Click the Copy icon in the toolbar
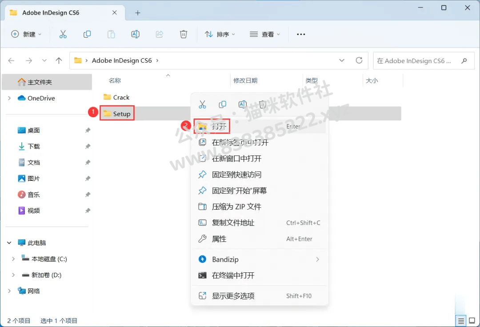The height and width of the screenshot is (327, 480). click(87, 34)
